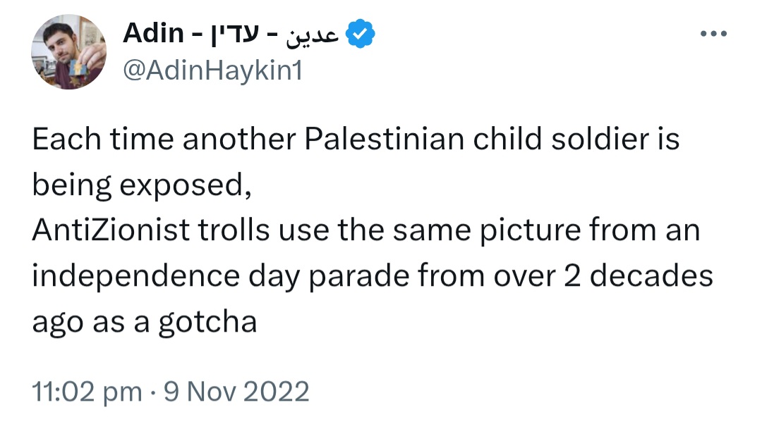
Task: Click the Arabic name beside the badge
Action: click(312, 35)
